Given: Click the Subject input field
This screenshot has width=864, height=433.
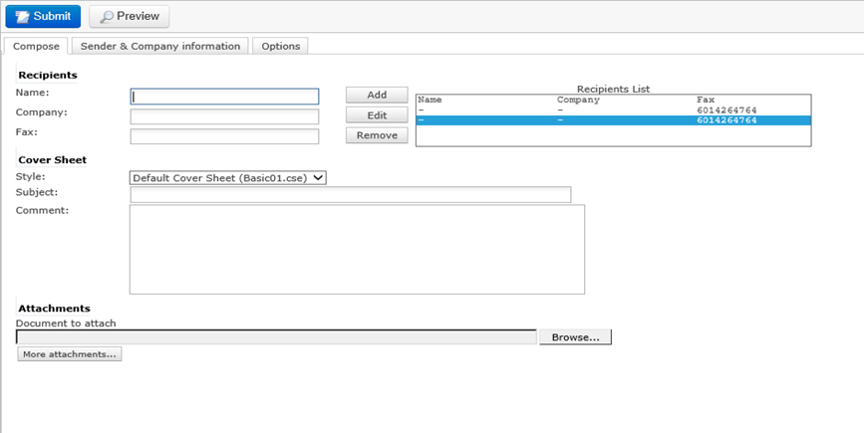Looking at the screenshot, I should [x=350, y=194].
